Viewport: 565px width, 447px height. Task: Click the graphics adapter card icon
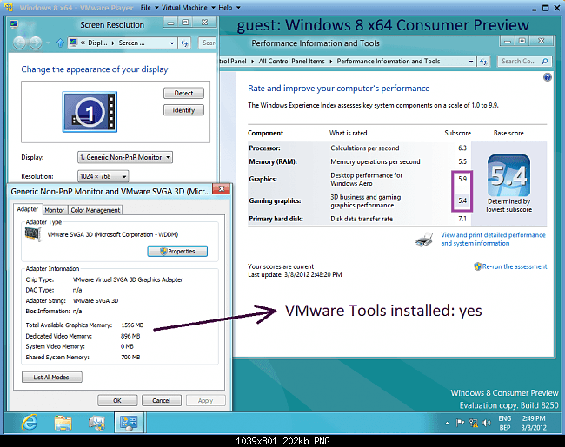pyautogui.click(x=33, y=234)
